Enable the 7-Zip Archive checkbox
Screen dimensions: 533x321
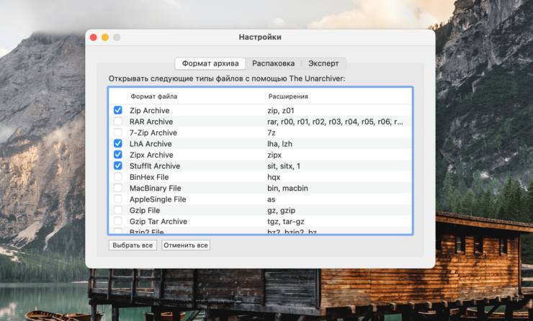pyautogui.click(x=118, y=133)
